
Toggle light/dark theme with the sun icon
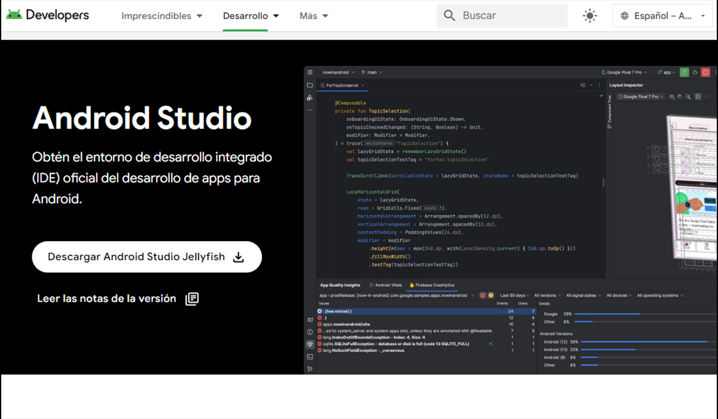coord(589,16)
